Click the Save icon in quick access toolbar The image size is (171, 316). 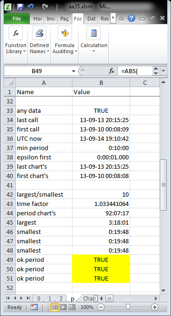[x=20, y=7]
